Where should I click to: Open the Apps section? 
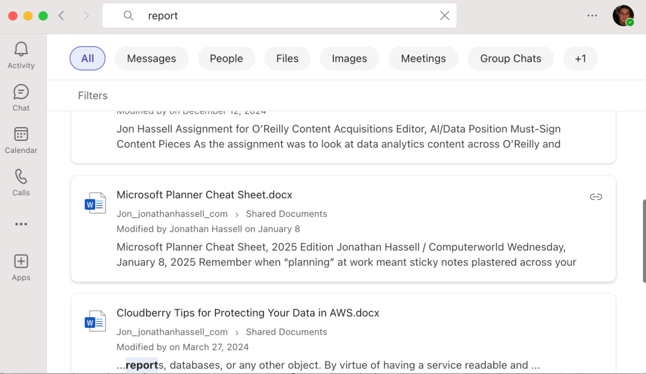pos(21,266)
